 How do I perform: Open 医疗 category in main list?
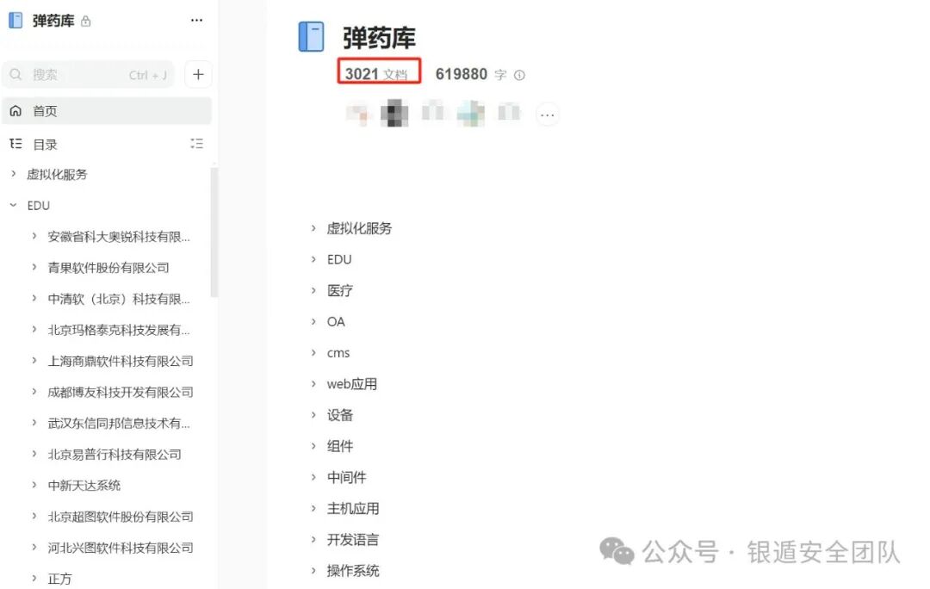click(x=340, y=291)
